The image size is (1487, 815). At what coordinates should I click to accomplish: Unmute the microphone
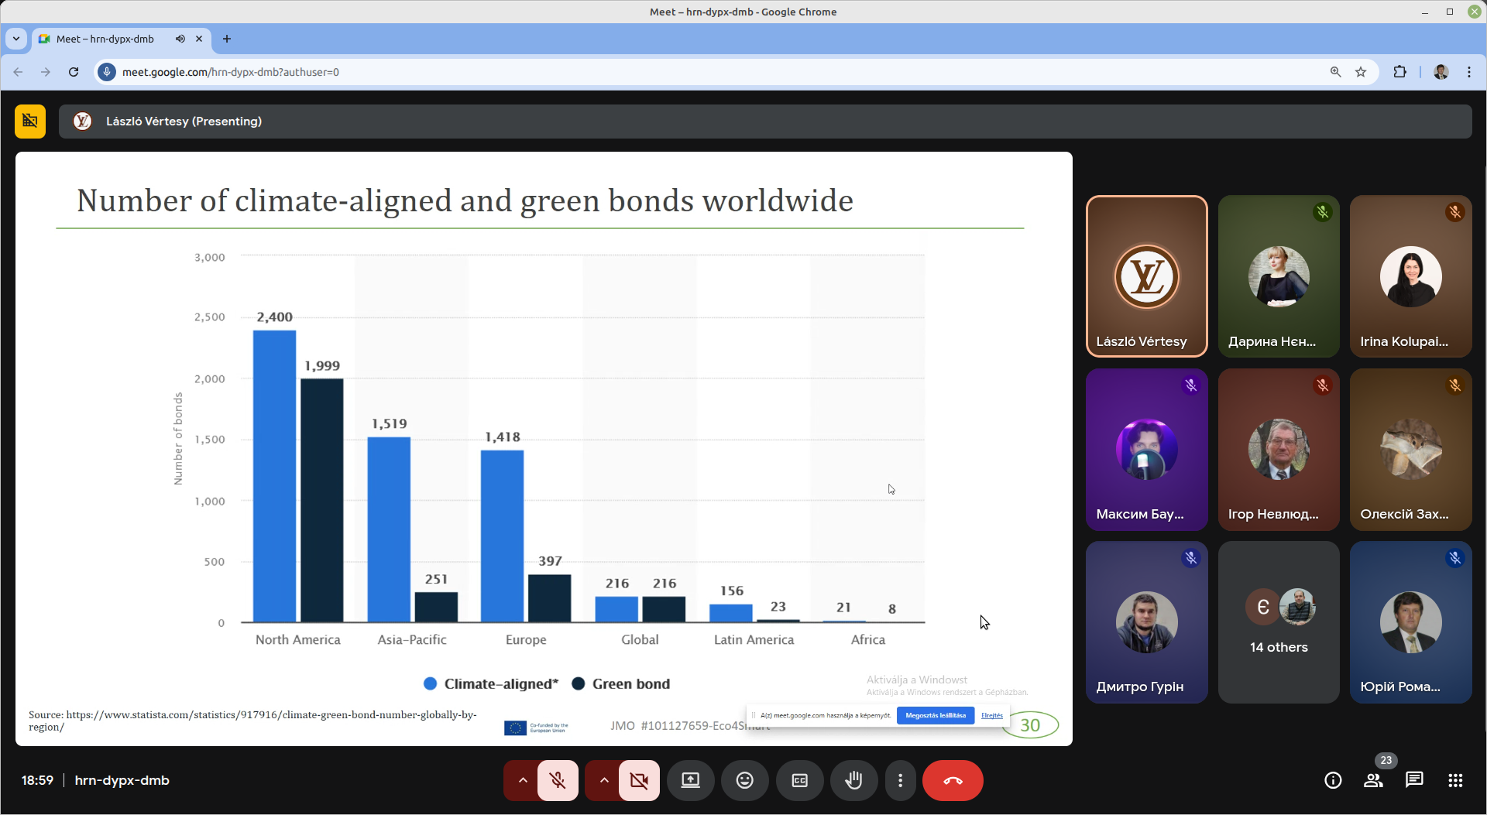pyautogui.click(x=558, y=780)
